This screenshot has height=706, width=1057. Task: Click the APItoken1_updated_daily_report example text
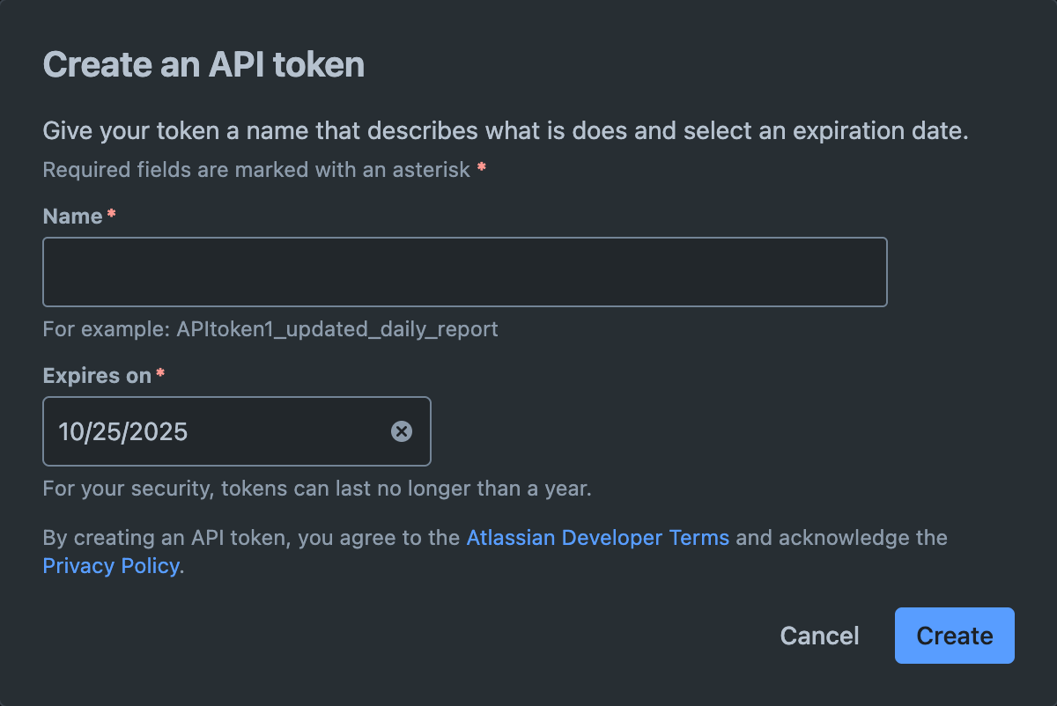270,329
